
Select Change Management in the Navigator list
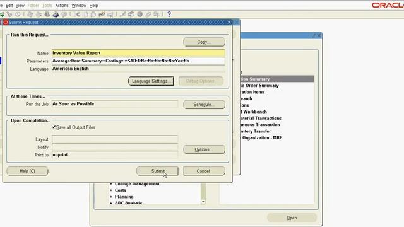click(x=137, y=184)
